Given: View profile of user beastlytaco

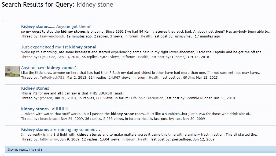Looking at the screenshot, I should (49, 119).
